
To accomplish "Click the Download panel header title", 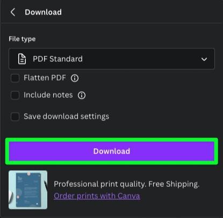I will (x=44, y=12).
